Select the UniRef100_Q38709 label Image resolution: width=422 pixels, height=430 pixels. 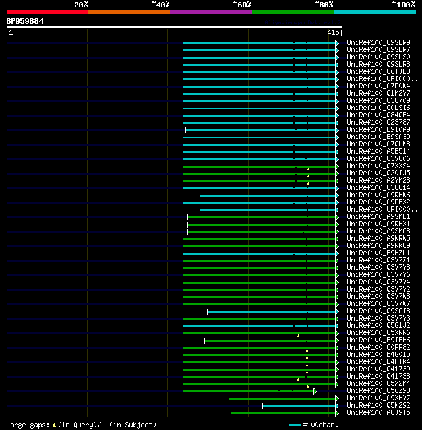click(378, 100)
